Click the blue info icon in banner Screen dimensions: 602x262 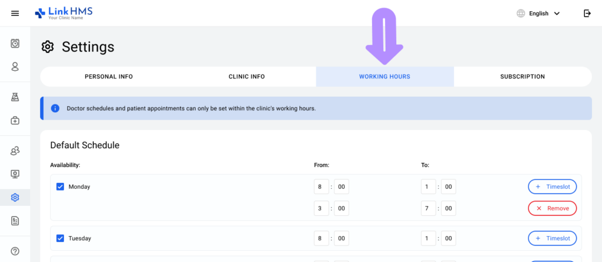click(x=55, y=108)
